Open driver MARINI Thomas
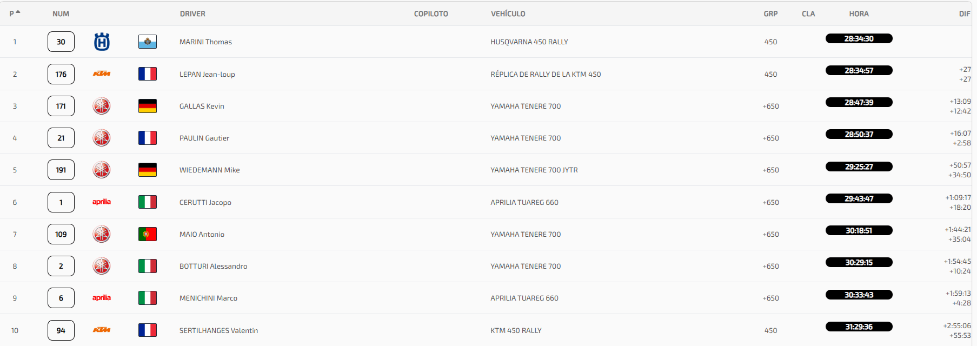Viewport: 977px width, 346px height. click(x=205, y=42)
